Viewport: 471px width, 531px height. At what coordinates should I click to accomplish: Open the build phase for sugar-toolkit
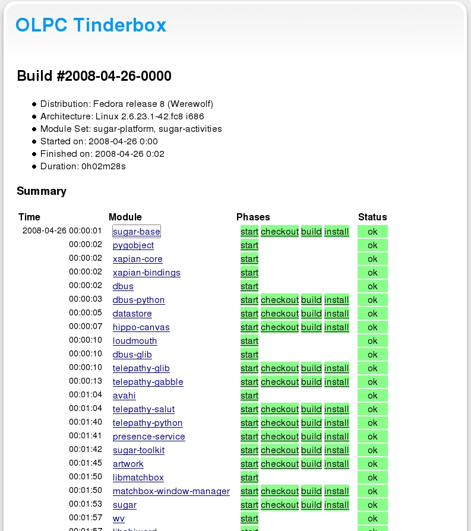[311, 450]
